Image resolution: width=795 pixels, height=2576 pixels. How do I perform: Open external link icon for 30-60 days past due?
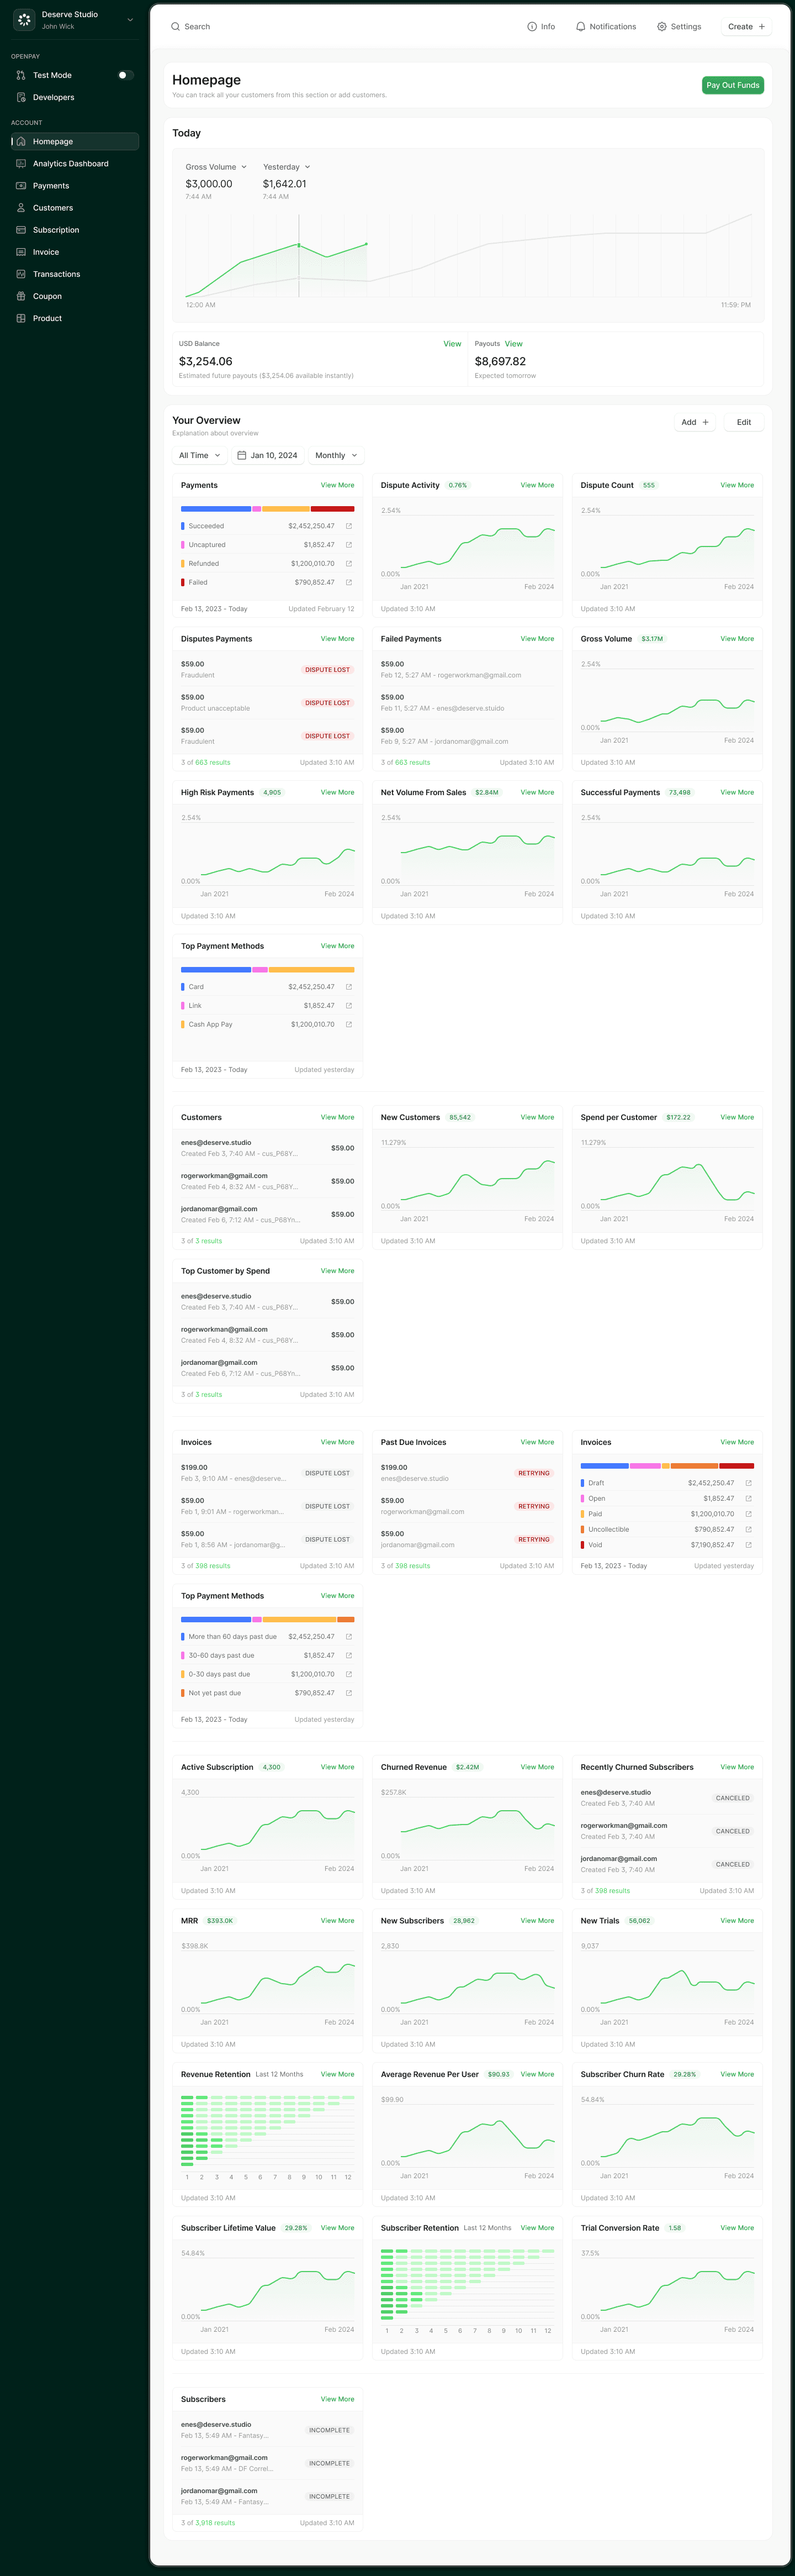click(348, 1655)
